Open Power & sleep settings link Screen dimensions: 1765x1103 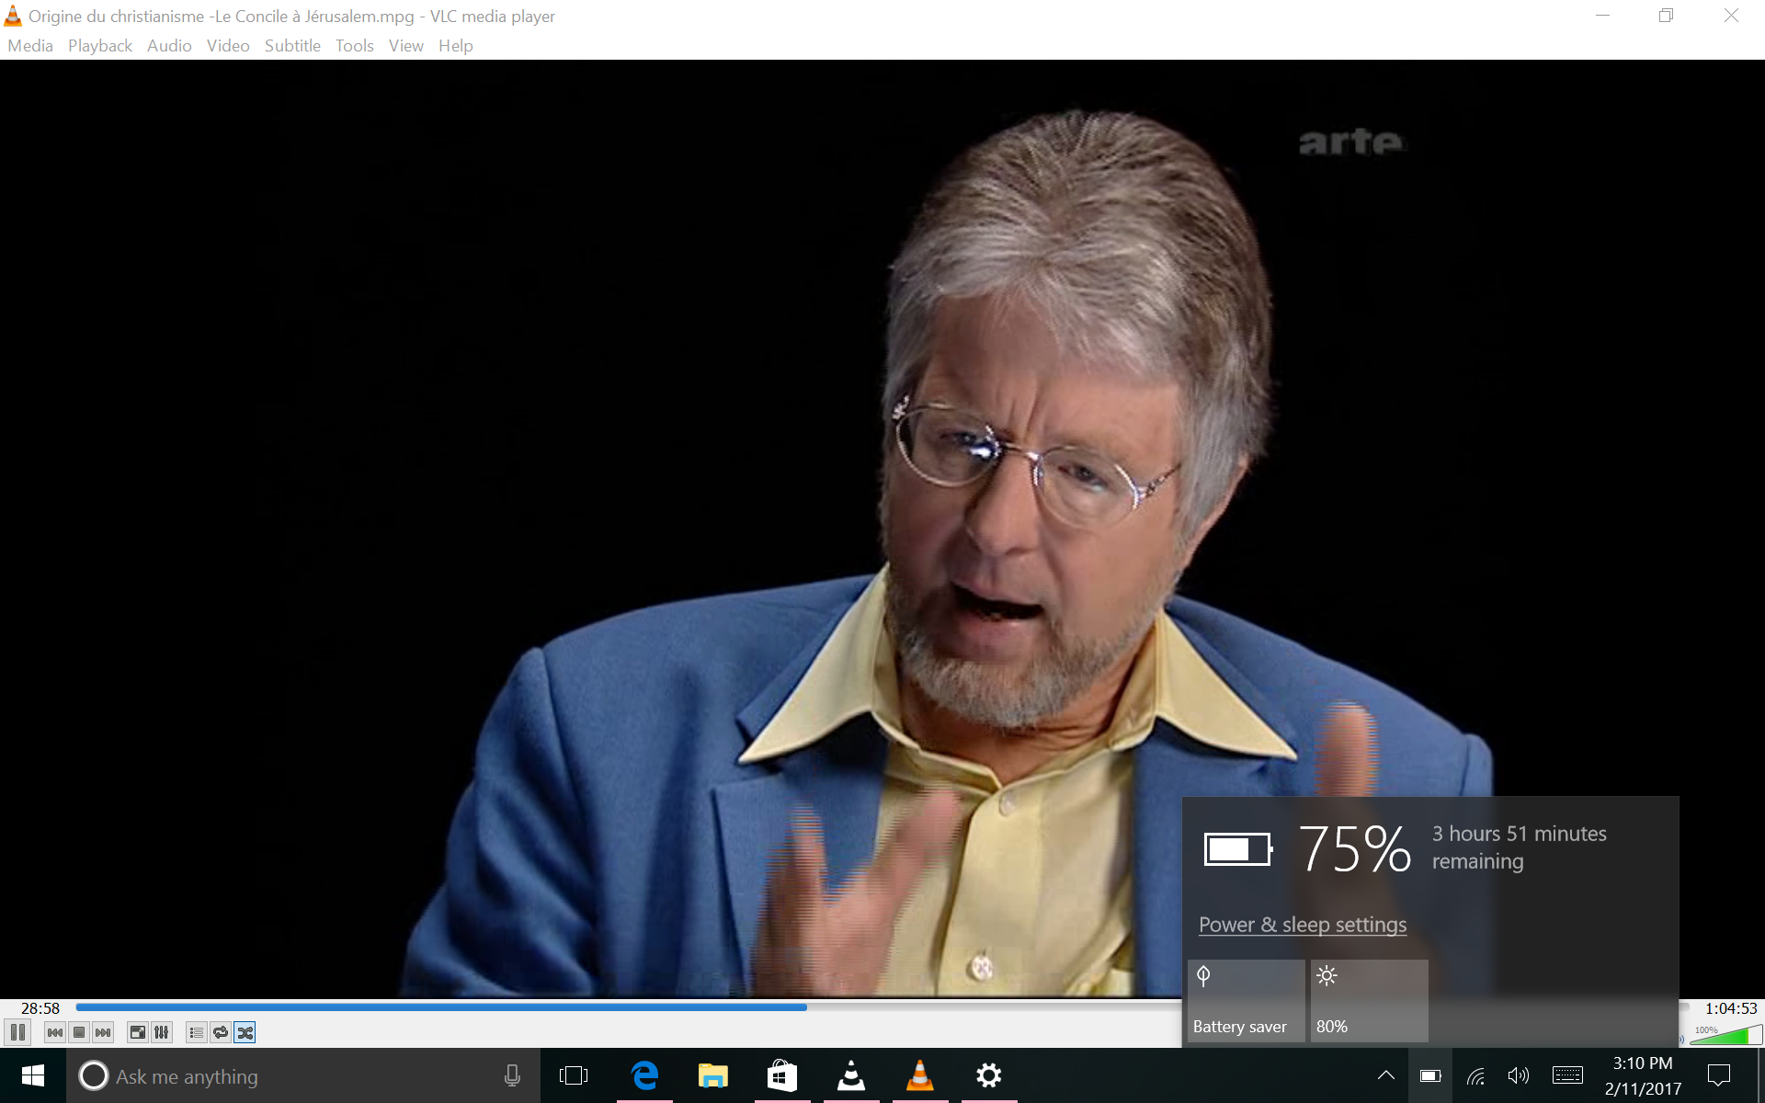coord(1303,925)
